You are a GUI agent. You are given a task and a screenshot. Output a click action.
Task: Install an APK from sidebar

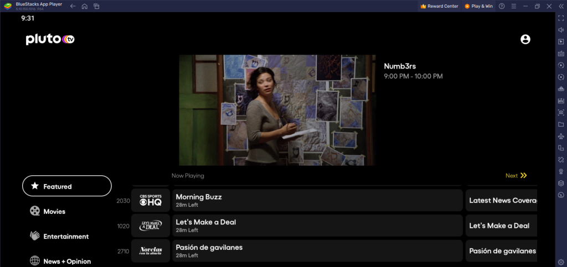(x=561, y=101)
